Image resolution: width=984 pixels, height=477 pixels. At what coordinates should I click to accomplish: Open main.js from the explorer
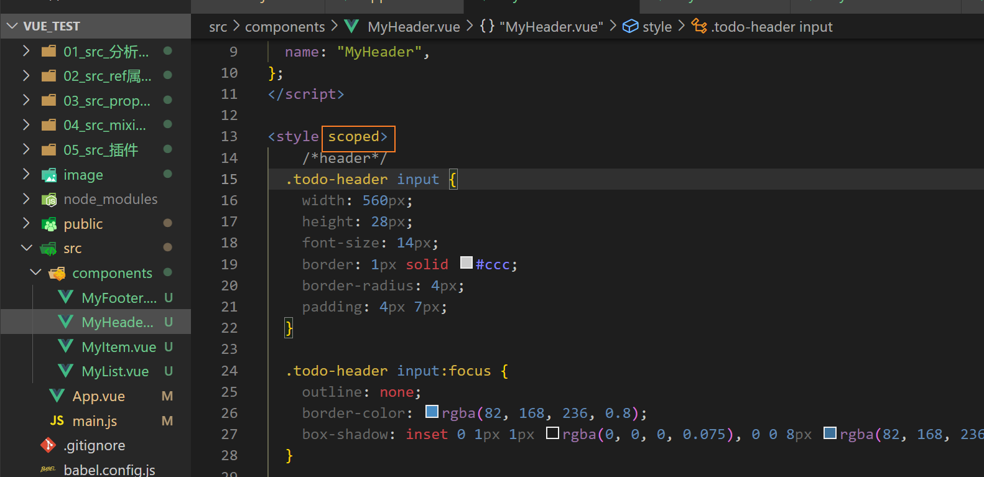pos(96,421)
